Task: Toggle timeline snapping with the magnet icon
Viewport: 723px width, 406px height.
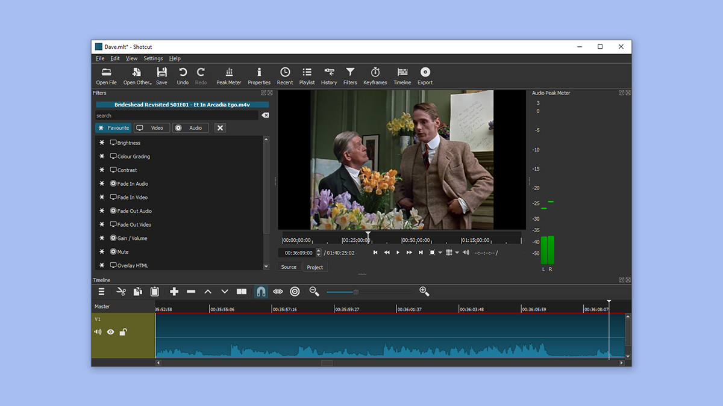Action: pos(261,292)
